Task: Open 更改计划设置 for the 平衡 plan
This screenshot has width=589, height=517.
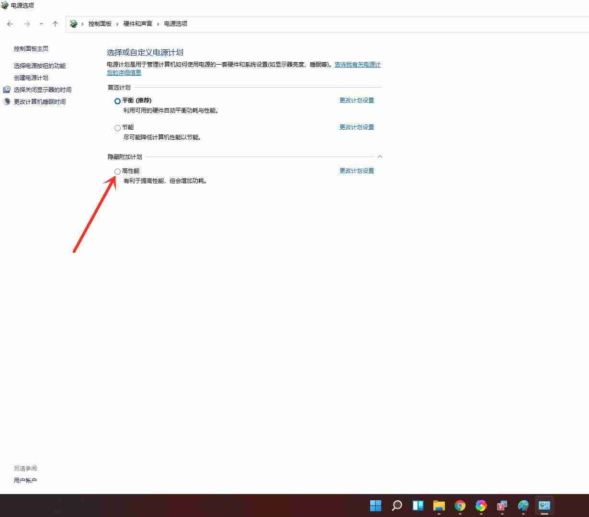Action: [356, 100]
